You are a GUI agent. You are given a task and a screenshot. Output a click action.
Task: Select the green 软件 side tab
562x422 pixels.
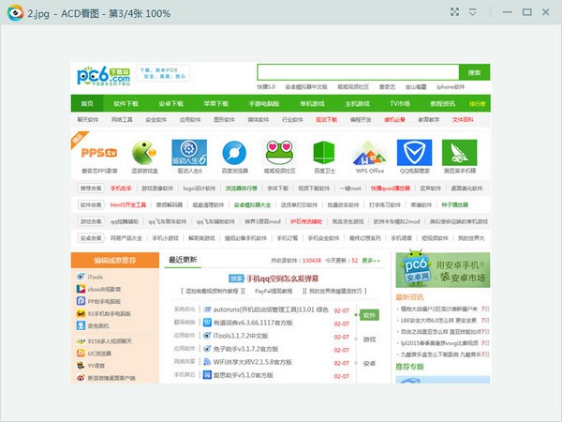369,315
